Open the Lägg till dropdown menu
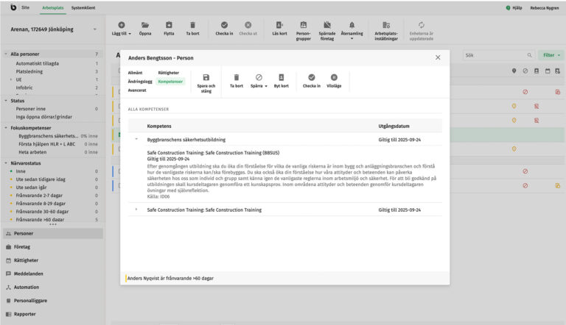 coord(122,29)
